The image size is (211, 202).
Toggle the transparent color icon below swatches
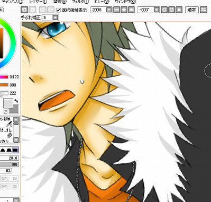pyautogui.click(x=5, y=111)
